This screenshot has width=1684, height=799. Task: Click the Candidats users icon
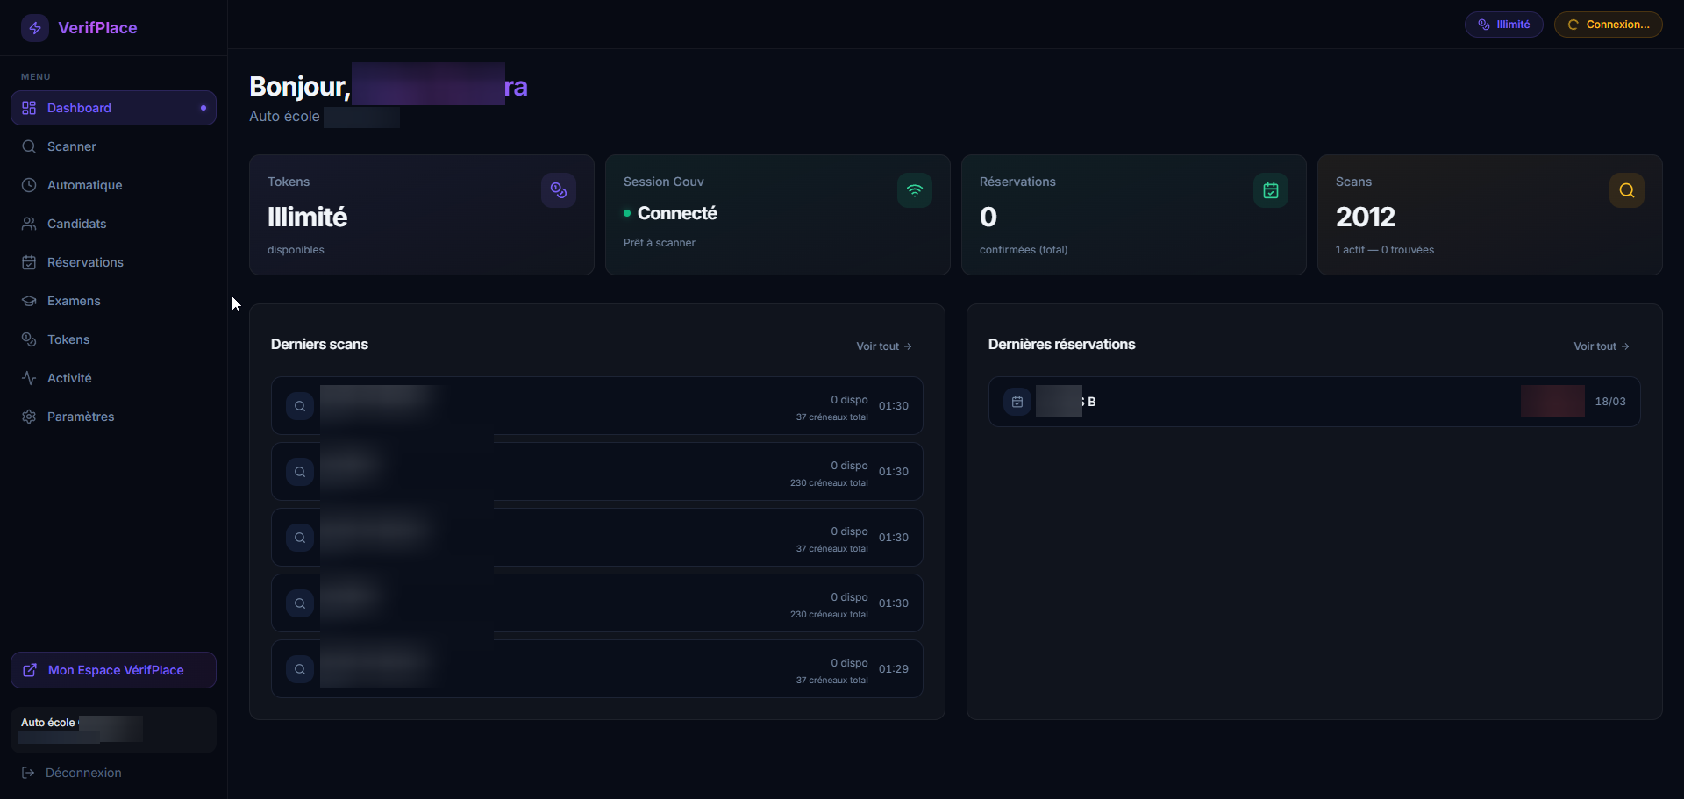(x=29, y=224)
